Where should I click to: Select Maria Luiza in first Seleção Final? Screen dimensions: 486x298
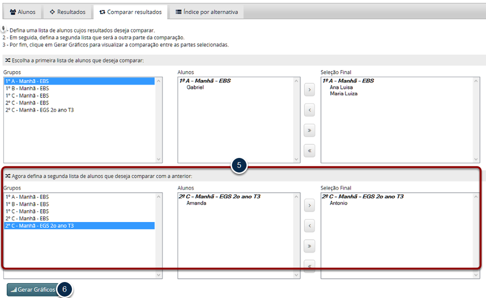tap(343, 94)
